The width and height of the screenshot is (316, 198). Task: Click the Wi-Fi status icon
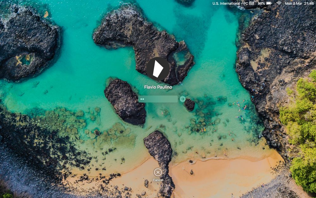[x=279, y=3]
